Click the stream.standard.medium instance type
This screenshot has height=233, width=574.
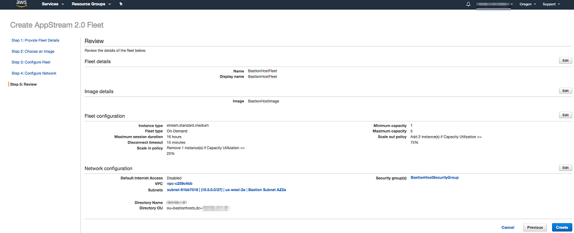188,125
